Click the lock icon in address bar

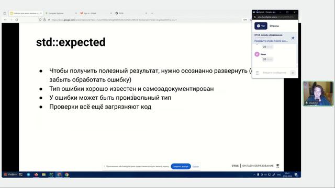coord(44,20)
